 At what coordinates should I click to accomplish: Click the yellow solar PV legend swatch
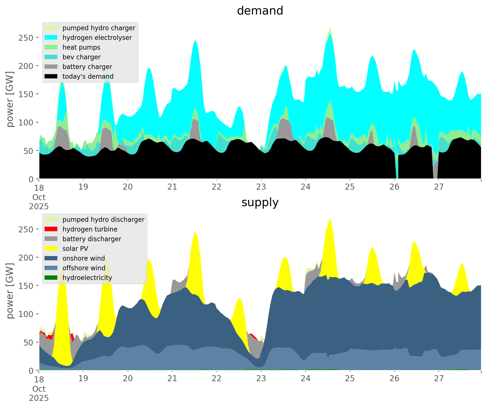click(51, 249)
